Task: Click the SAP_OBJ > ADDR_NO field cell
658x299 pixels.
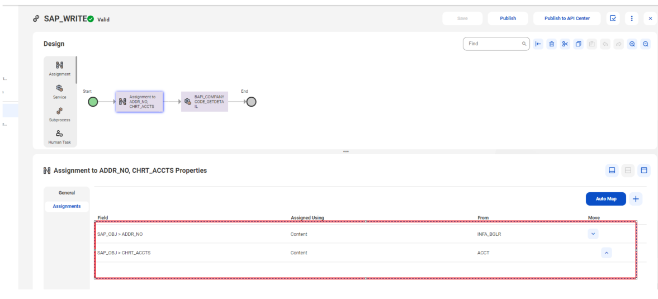Action: [120, 234]
